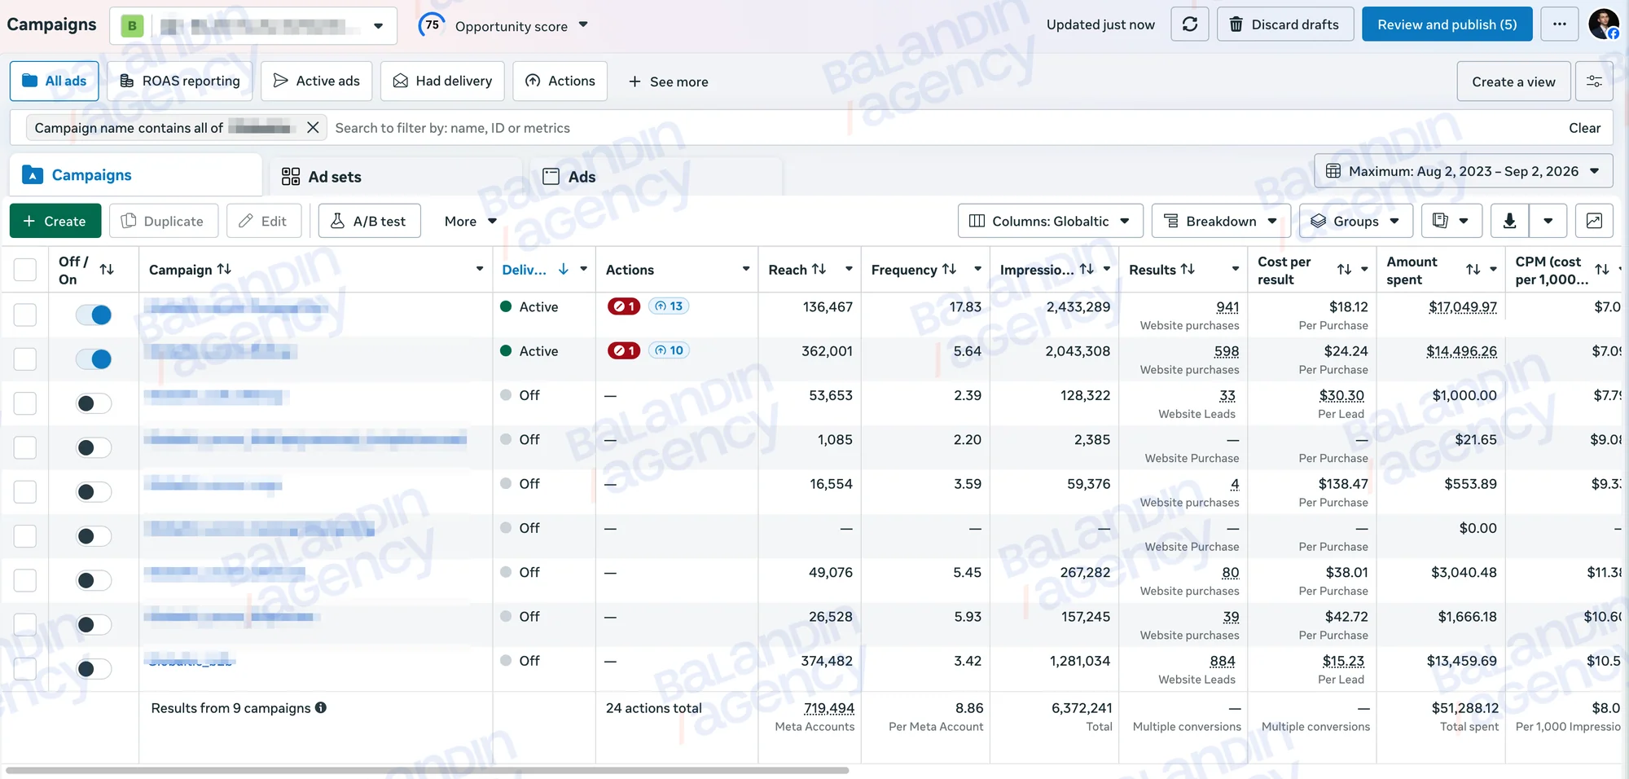Click the reports copy icon button
Viewport: 1629px width, 779px height.
(x=1451, y=221)
